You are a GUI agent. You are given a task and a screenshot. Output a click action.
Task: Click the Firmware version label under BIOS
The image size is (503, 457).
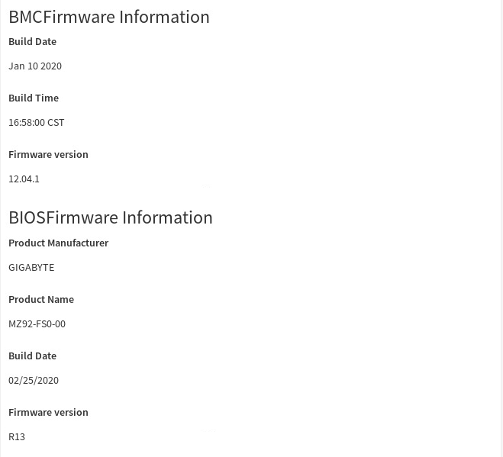(48, 412)
